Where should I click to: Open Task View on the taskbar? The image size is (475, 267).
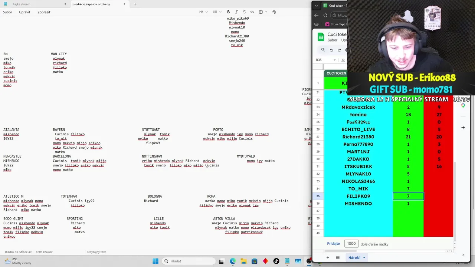tap(221, 261)
